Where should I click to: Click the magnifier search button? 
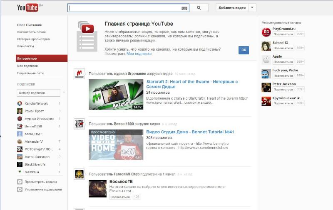pos(199,8)
